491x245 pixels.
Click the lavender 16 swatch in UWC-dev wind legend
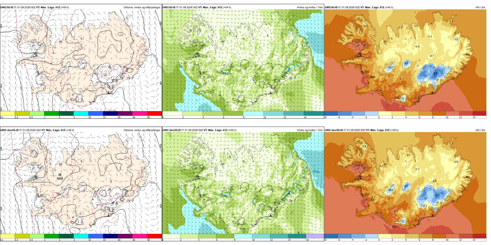pos(315,236)
